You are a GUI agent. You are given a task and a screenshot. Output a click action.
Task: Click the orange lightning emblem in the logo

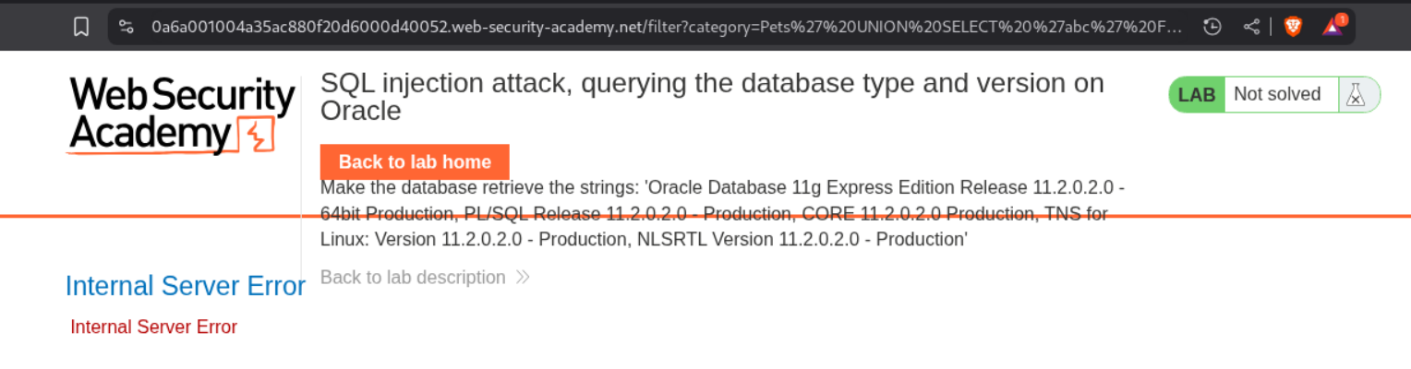click(x=256, y=135)
